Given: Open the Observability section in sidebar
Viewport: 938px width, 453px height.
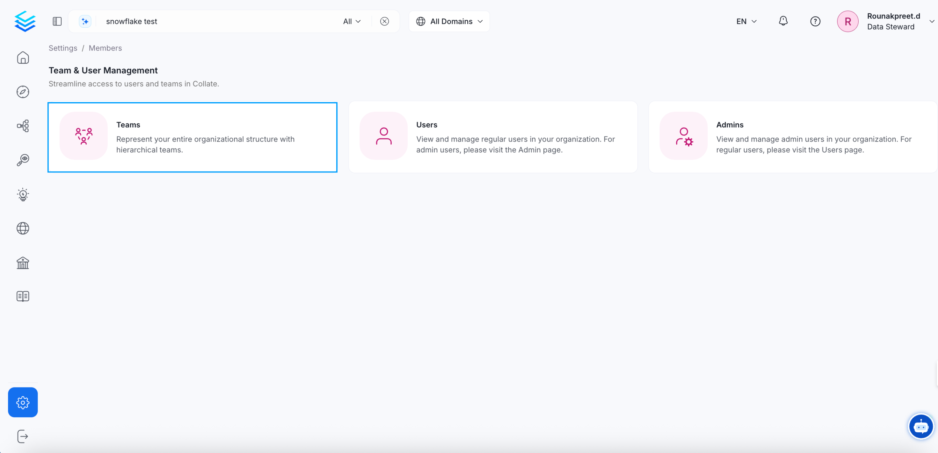Looking at the screenshot, I should click(23, 160).
